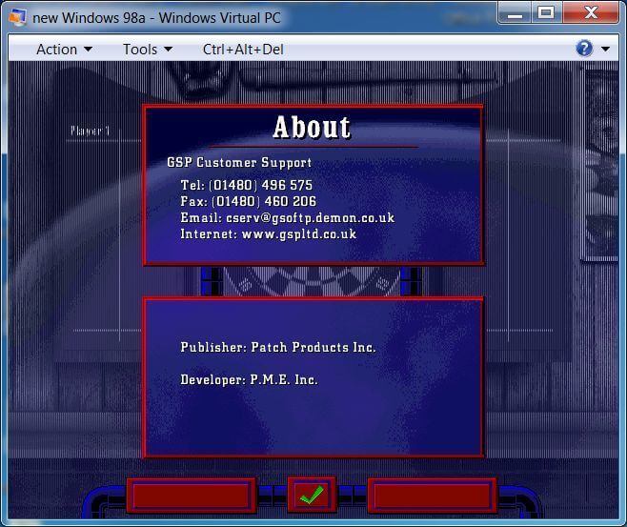Click the website www.gspltd.co.uk text
Screen dimensions: 627x527
pyautogui.click(x=299, y=233)
